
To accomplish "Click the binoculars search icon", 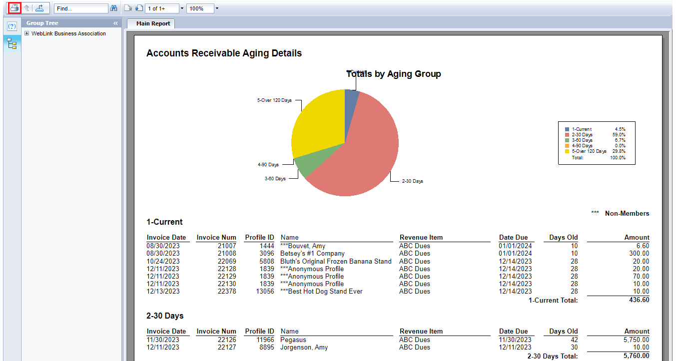I will [114, 8].
